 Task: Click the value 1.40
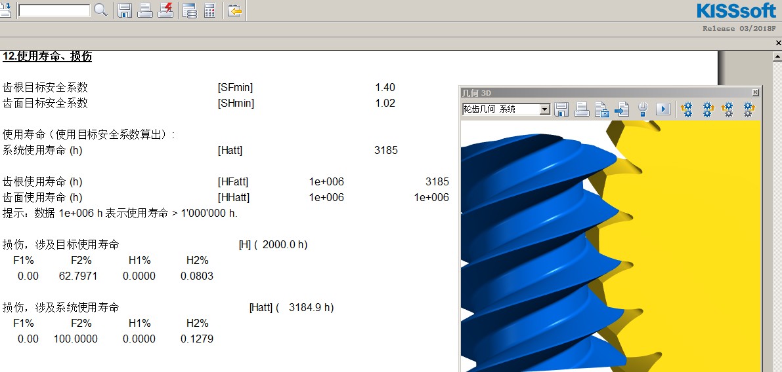point(385,88)
